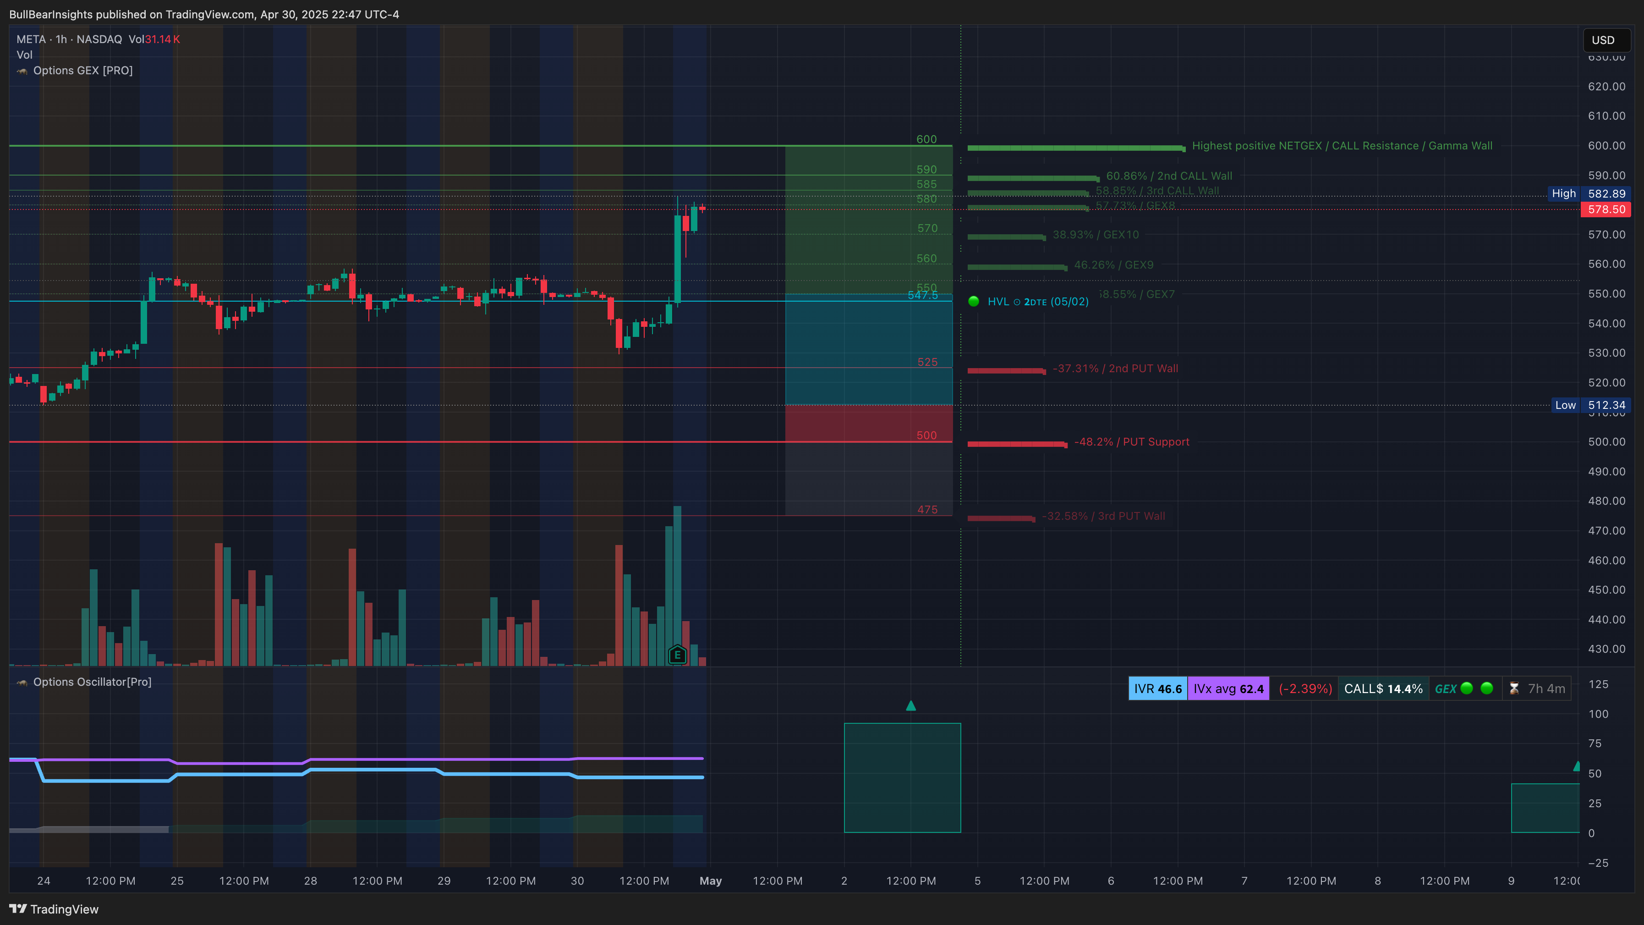This screenshot has height=925, width=1644.
Task: Click the 620.00 price axis label
Action: click(x=1606, y=87)
